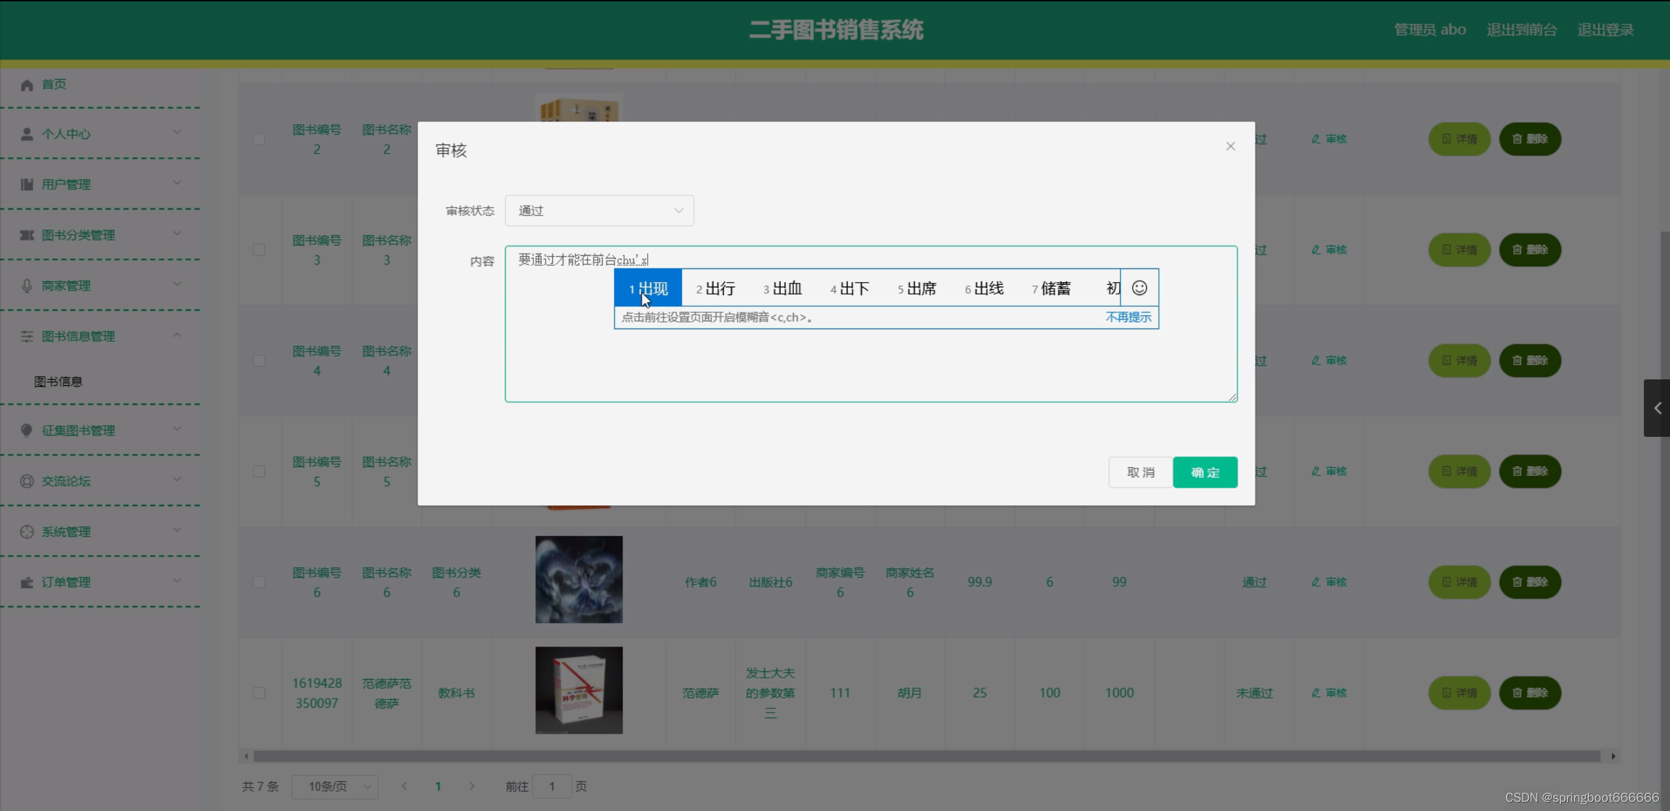Open the 10条/页 page size dropdown
1670x811 pixels.
(x=335, y=787)
